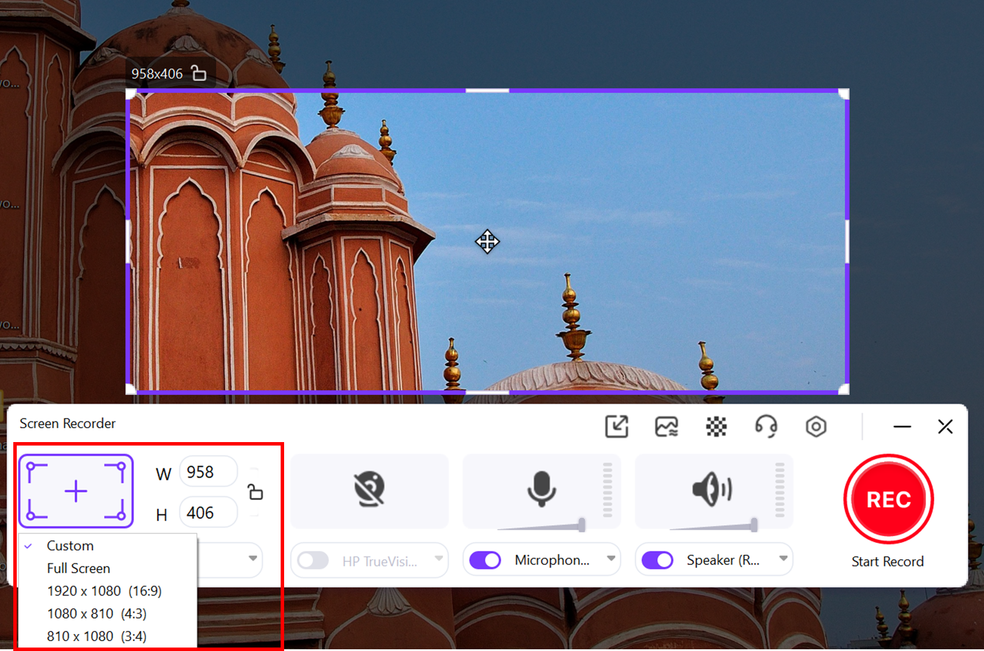This screenshot has height=651, width=984.
Task: Click the export/share icon in the toolbar
Action: tap(617, 427)
